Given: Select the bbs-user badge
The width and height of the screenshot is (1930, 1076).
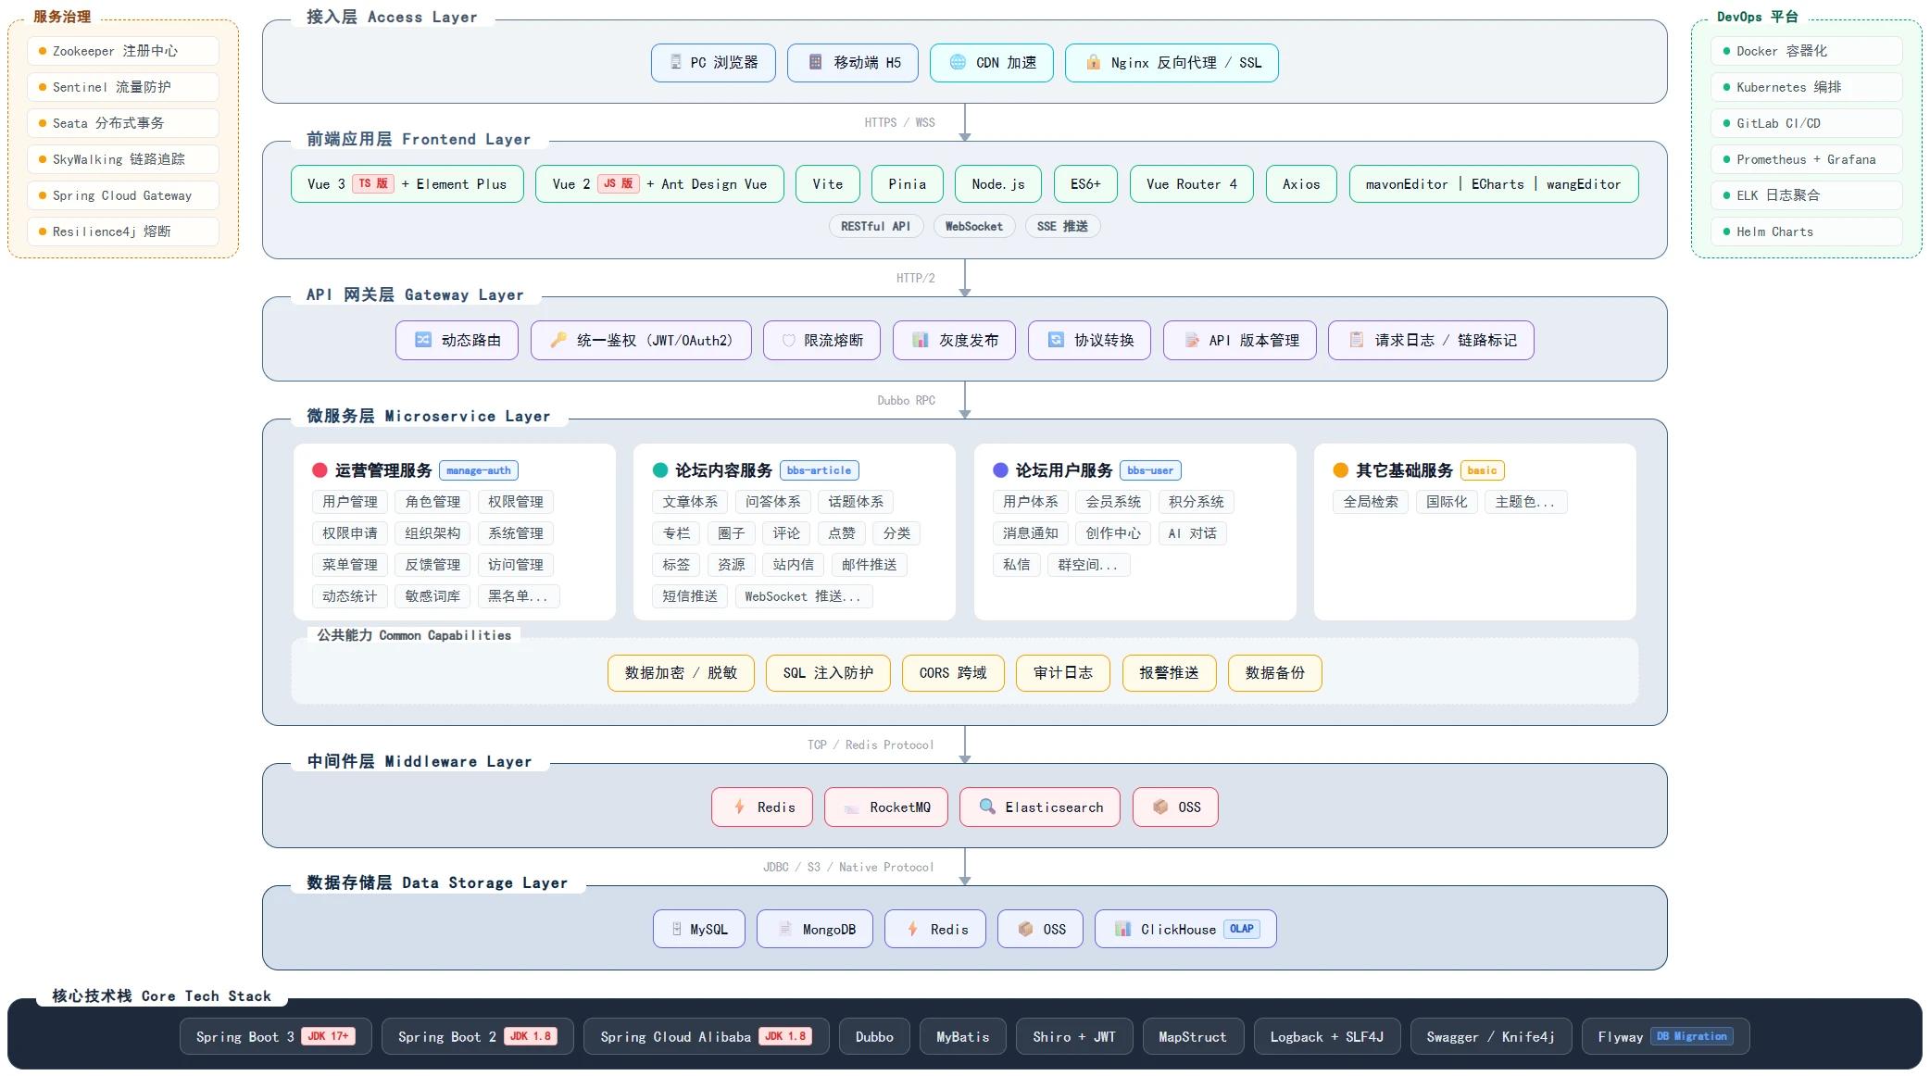Looking at the screenshot, I should pos(1150,470).
